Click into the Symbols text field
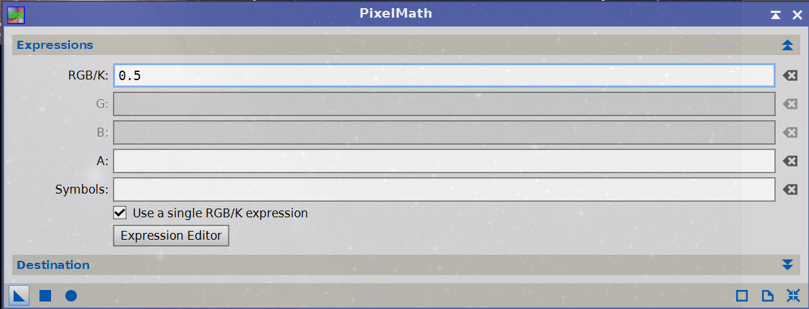 444,189
